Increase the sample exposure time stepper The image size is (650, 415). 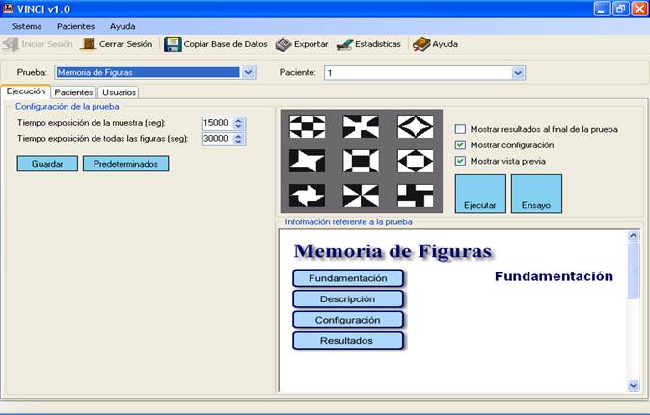[239, 119]
